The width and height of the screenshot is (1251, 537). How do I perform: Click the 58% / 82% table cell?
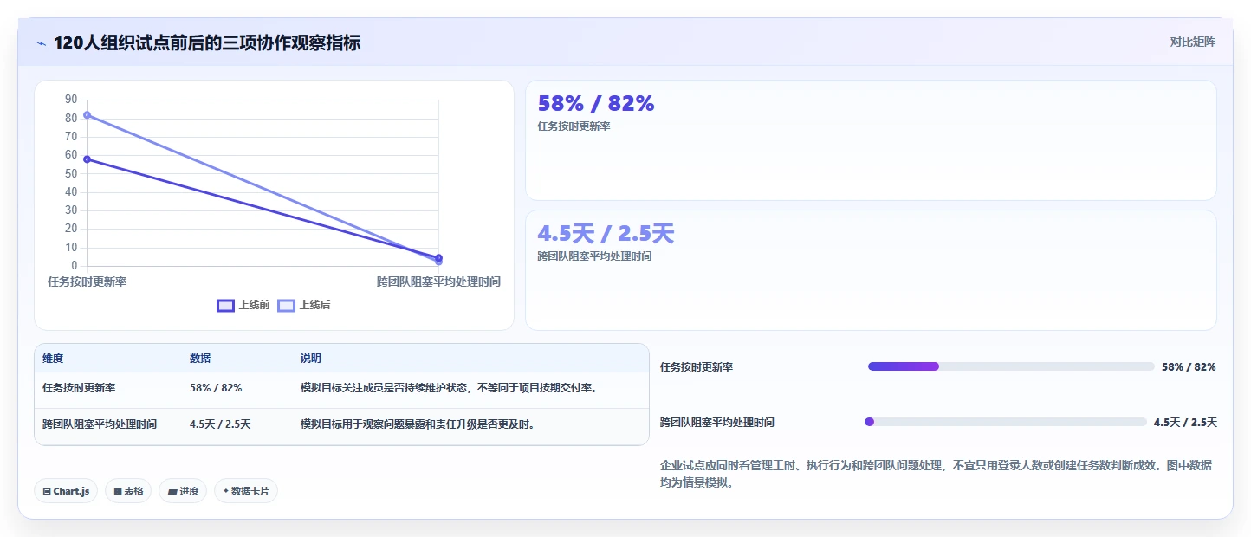tap(216, 388)
